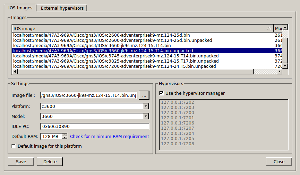Click the horizontal scroll right arrow
Image resolution: width=300 pixels, height=175 pixels.
[280, 71]
